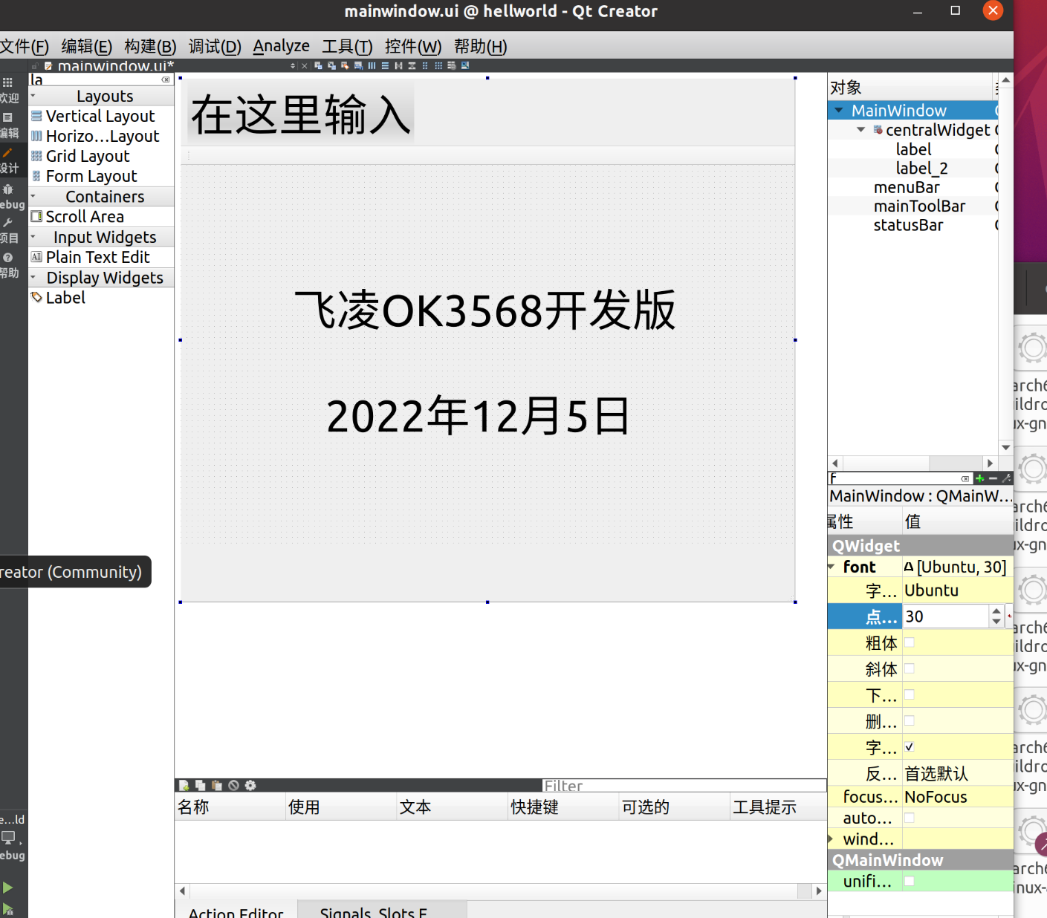Click New Action icon in Action Editor
1047x918 pixels.
184,785
